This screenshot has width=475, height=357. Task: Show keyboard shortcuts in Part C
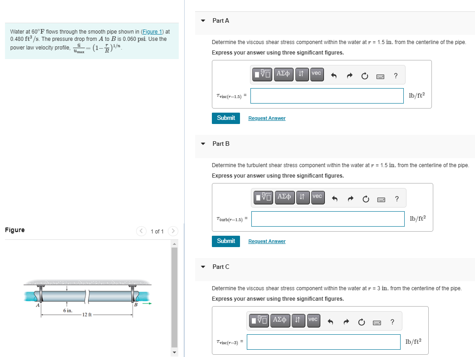(x=377, y=323)
